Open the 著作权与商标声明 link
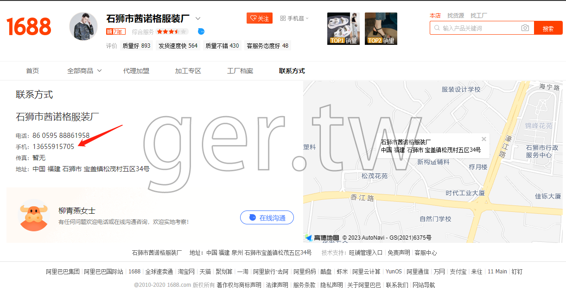The height and width of the screenshot is (297, 566). pos(239,285)
